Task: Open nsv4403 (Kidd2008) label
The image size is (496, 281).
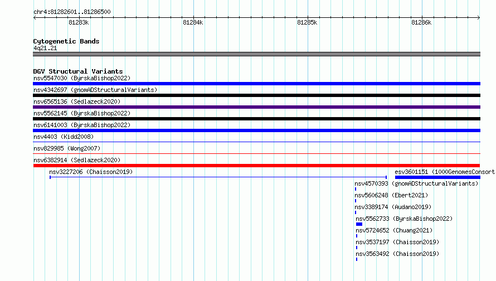Action: (x=64, y=137)
